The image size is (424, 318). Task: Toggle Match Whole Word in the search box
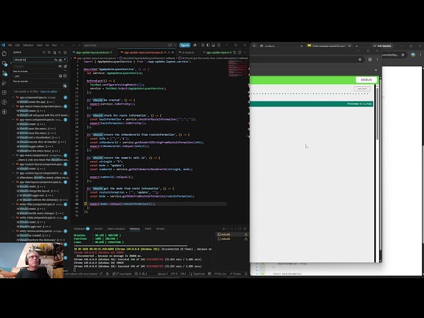pos(60,60)
